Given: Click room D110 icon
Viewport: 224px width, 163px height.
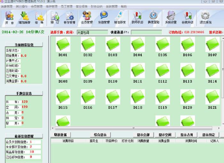Looking at the screenshot, I should click(x=113, y=70).
